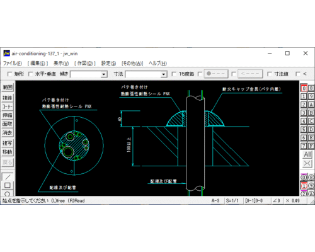Activate the 面取 chamfer tool
315x252 pixels.
click(8, 124)
